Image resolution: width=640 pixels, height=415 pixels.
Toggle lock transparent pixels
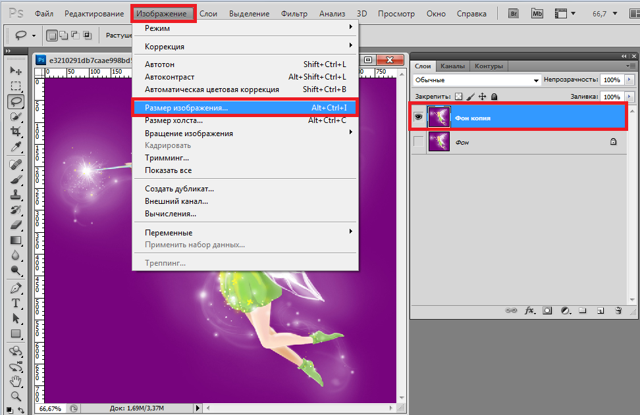tap(459, 97)
